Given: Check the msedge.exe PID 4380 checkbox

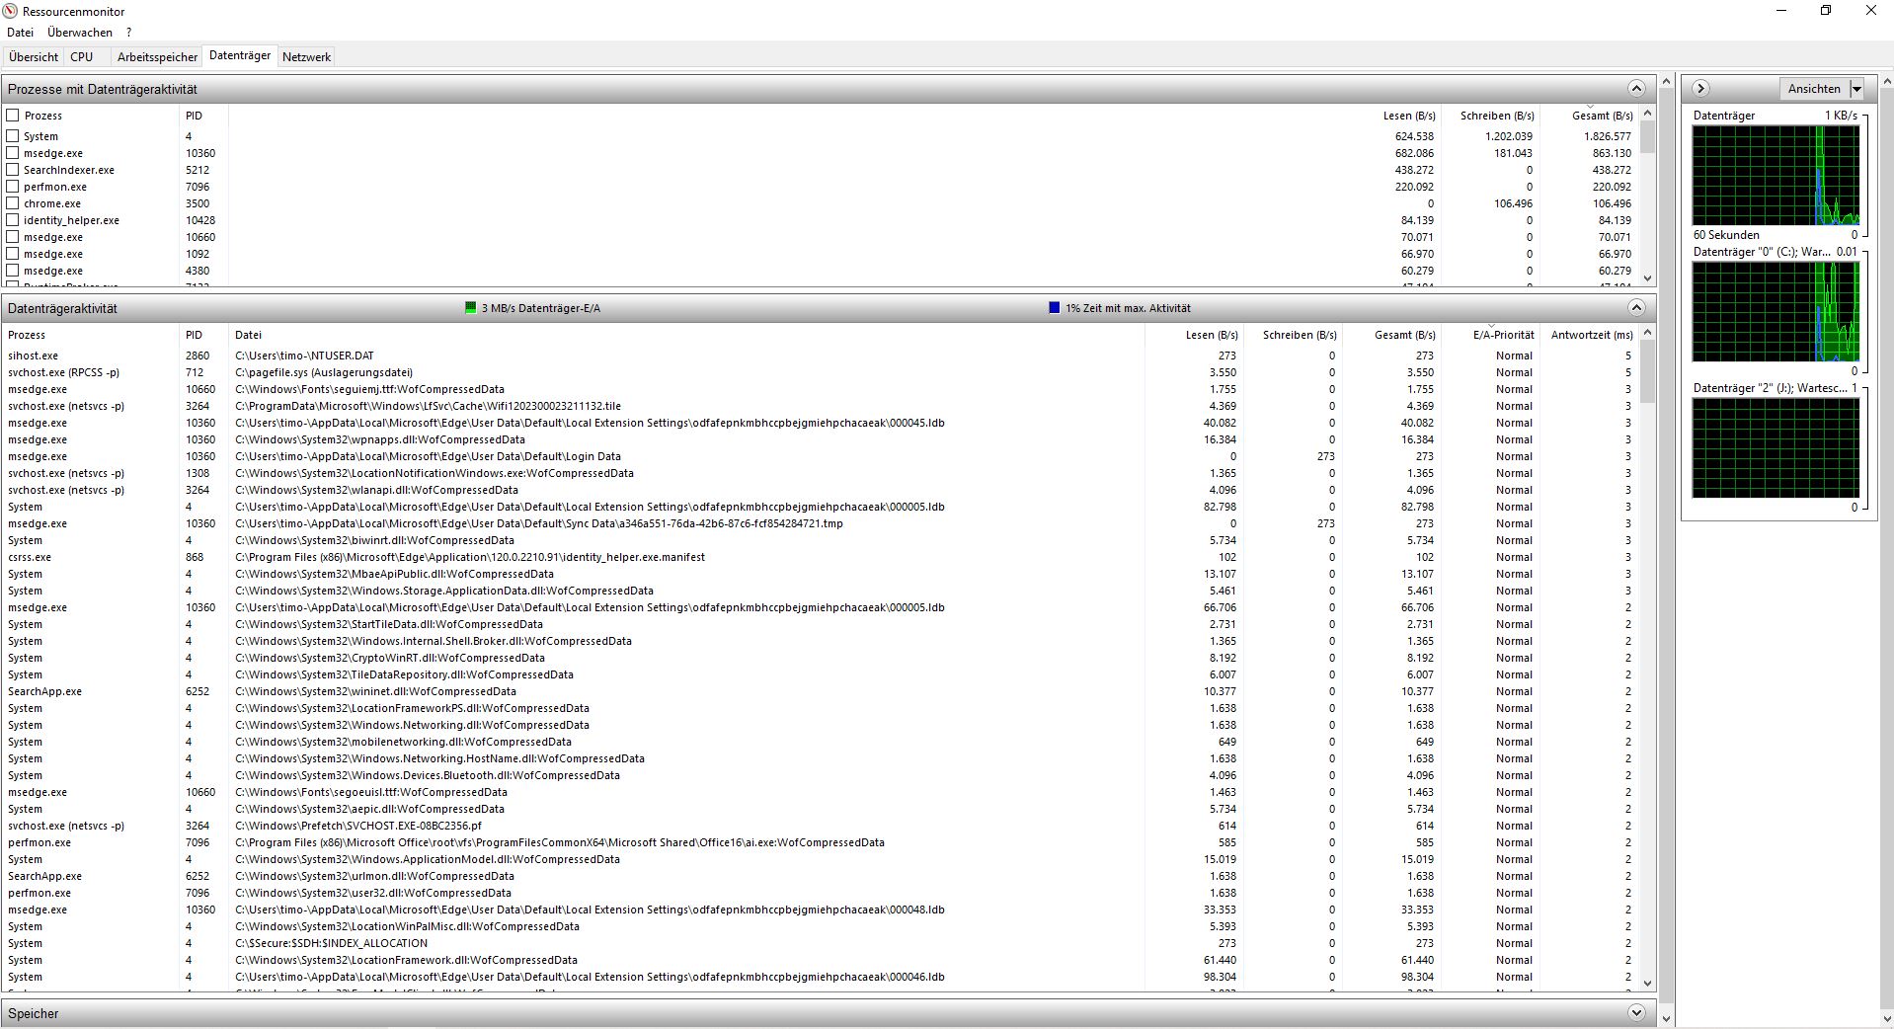Looking at the screenshot, I should click(x=13, y=271).
